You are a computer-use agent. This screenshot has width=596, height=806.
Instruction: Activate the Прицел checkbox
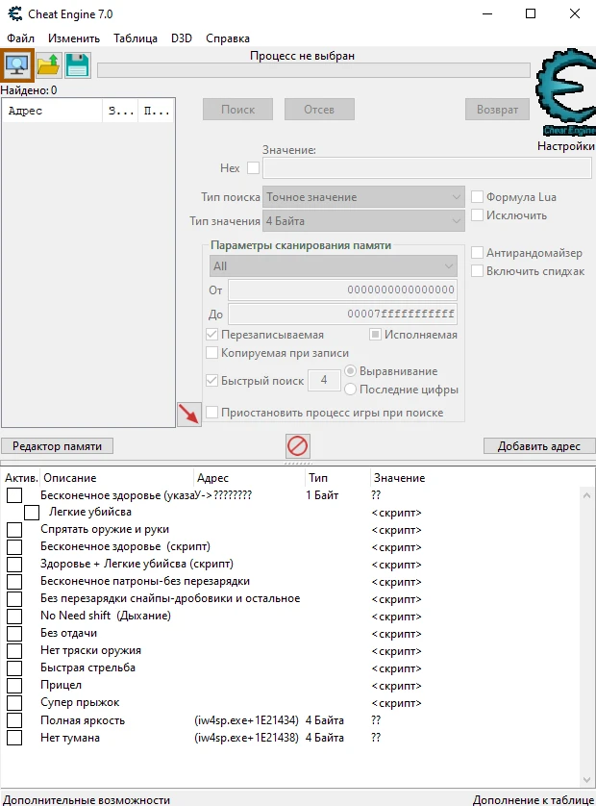14,686
